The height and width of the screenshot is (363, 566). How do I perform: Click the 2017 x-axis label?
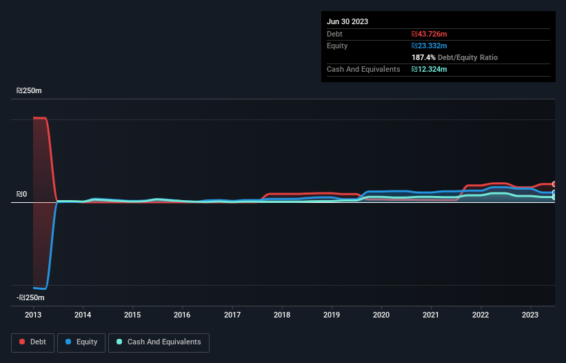[x=232, y=315]
